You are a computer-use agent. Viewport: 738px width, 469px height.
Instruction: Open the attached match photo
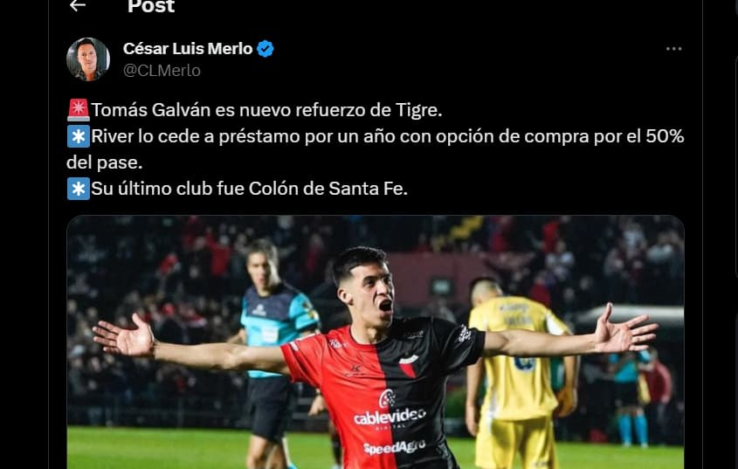click(376, 342)
